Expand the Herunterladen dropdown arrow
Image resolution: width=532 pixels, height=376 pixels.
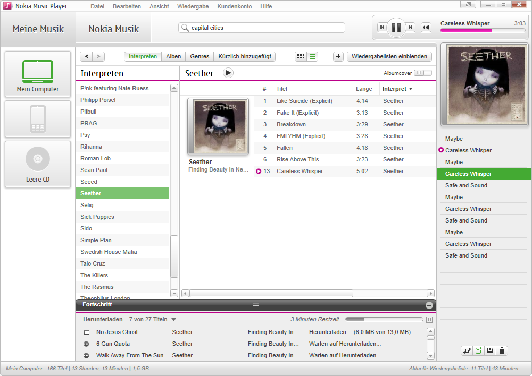click(174, 319)
